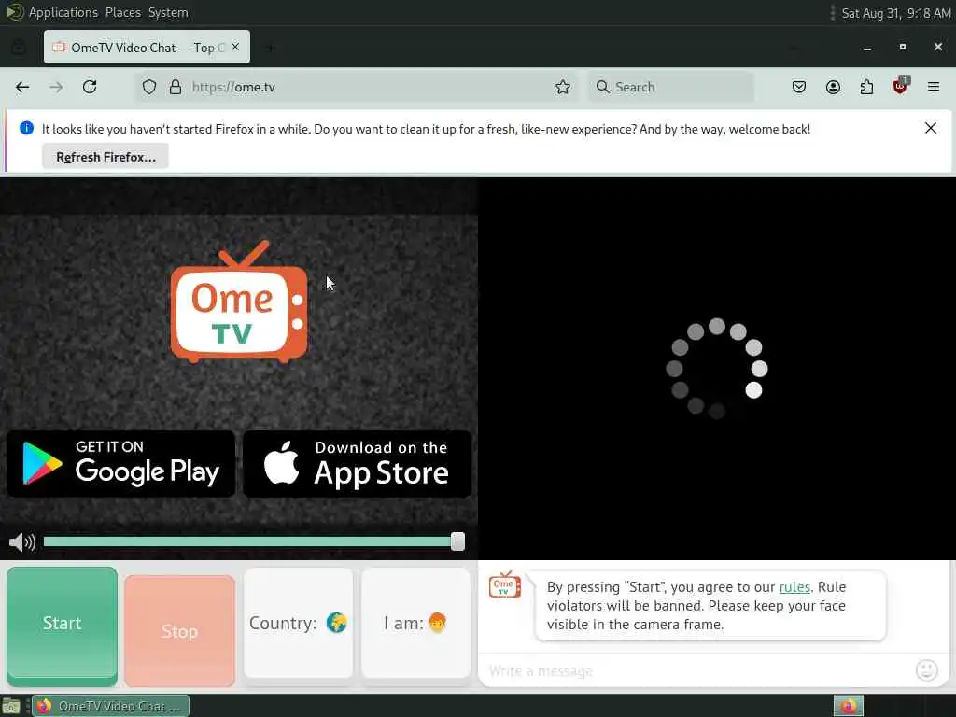Open the Firefox account icon
The width and height of the screenshot is (956, 717).
coord(833,87)
